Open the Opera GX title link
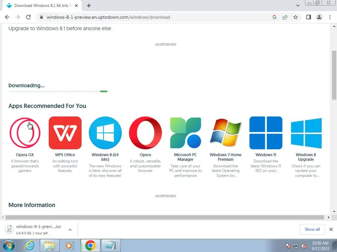 25,155
